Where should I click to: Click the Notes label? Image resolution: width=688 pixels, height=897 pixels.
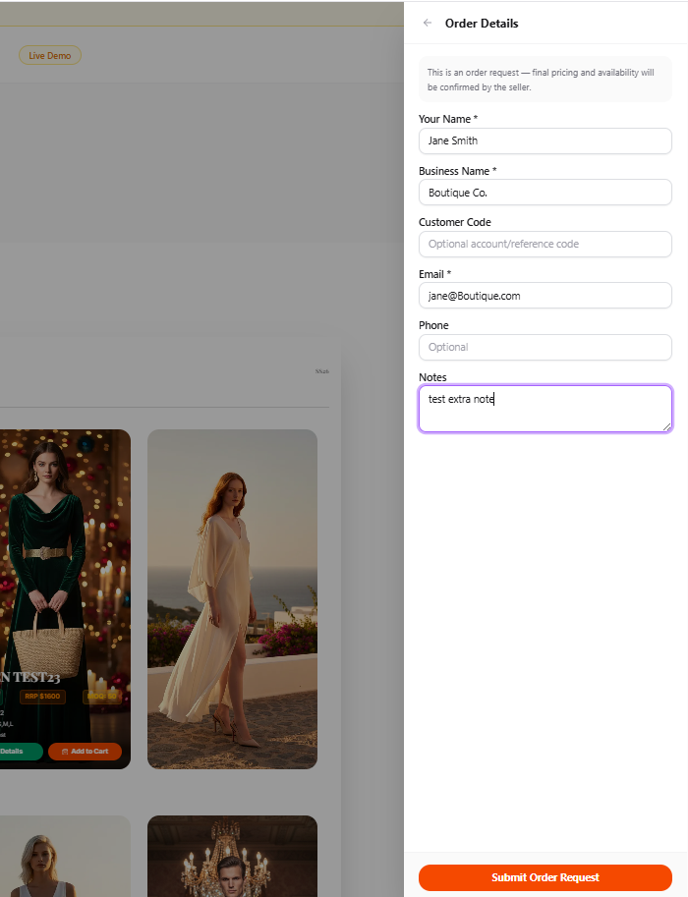pyautogui.click(x=432, y=377)
